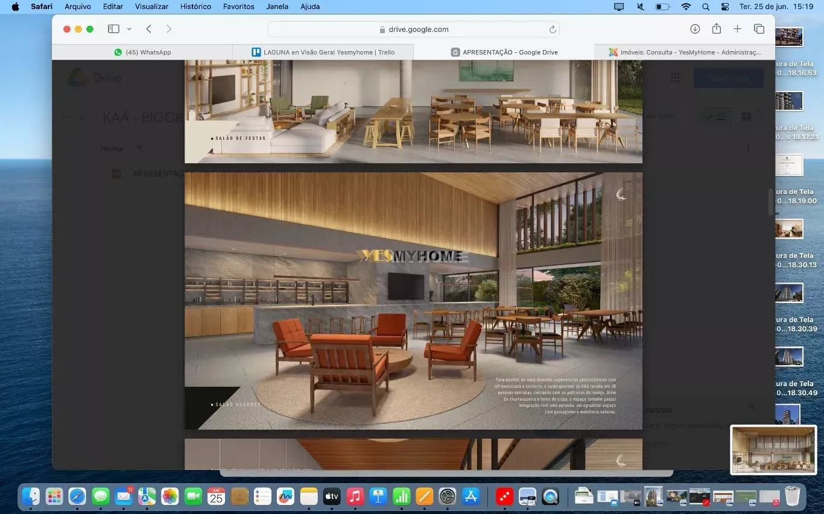
Task: Reload the page using the refresh icon
Action: tap(552, 30)
